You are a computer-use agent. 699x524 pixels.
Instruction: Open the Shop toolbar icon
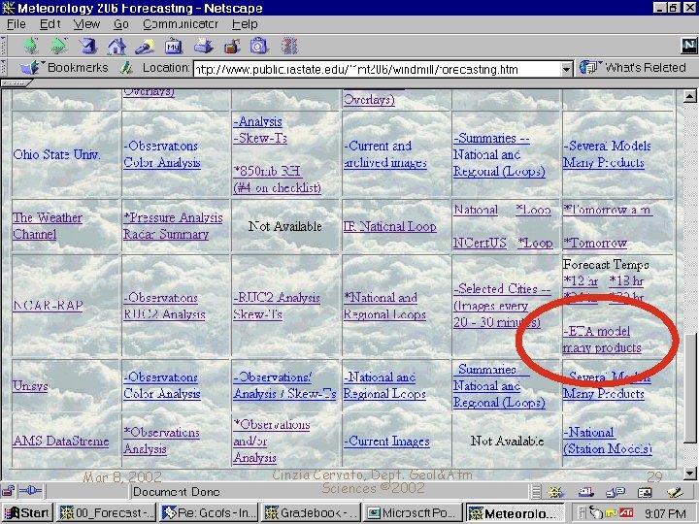tap(259, 46)
